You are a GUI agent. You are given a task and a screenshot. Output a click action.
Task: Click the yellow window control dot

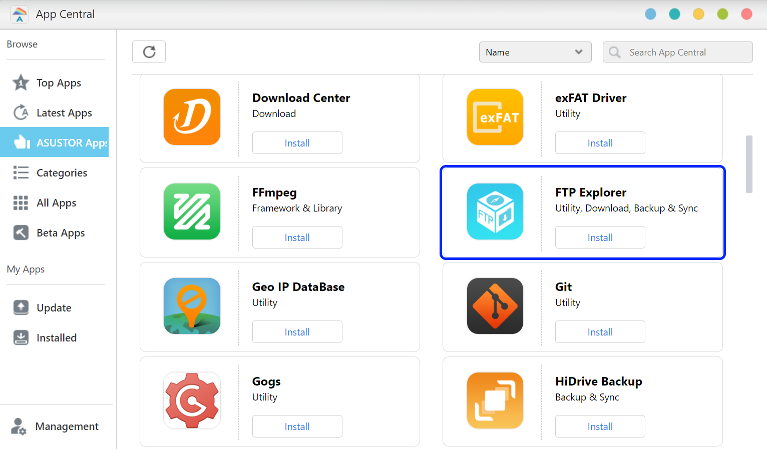coord(698,14)
